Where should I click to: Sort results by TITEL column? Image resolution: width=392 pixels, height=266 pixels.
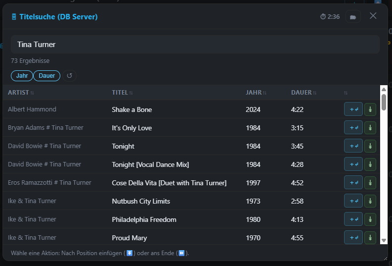pyautogui.click(x=122, y=93)
